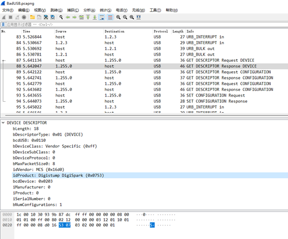This screenshot has height=239, width=288.
Task: Toggle auto-scroll during live capture
Action: 101,17
